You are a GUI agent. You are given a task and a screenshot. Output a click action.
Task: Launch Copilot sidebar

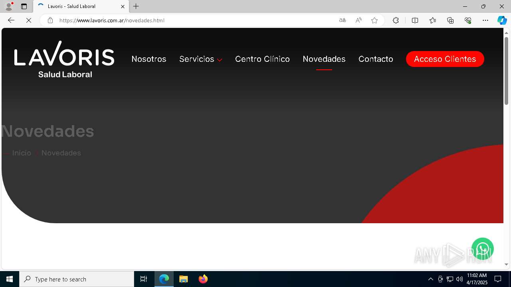(x=502, y=20)
